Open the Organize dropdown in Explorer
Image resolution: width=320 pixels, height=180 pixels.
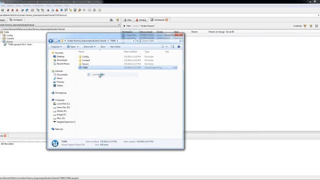coord(56,46)
